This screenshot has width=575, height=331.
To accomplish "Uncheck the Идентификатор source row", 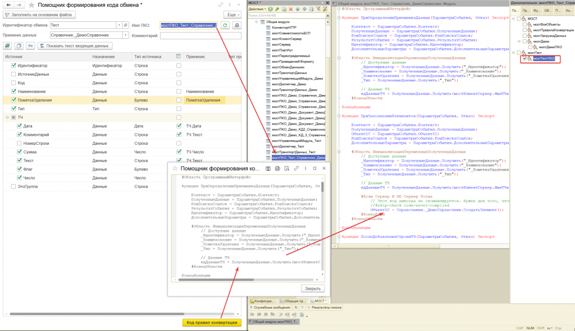I will (x=14, y=66).
